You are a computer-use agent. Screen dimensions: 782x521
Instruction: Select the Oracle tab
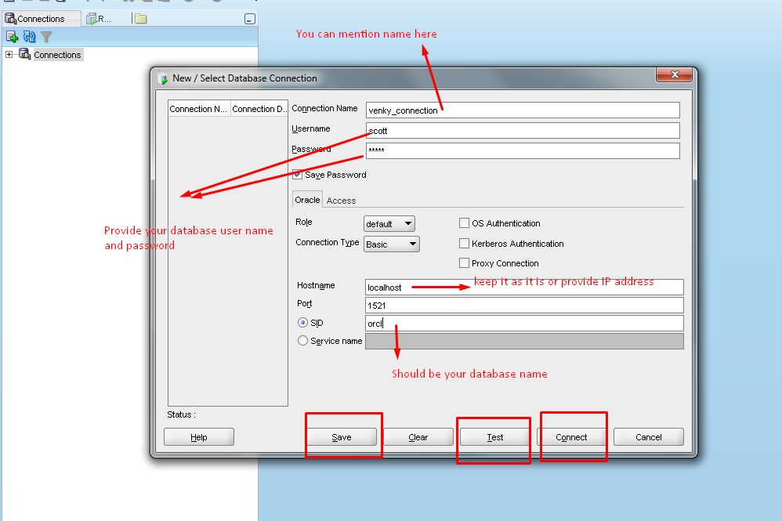pyautogui.click(x=307, y=200)
